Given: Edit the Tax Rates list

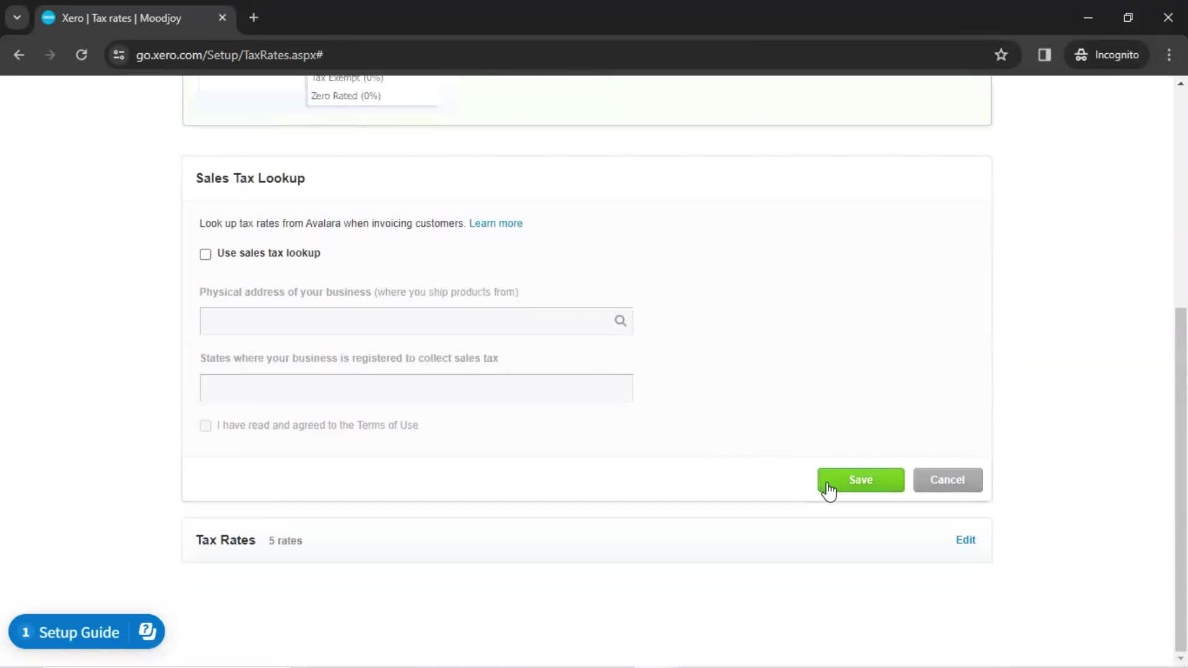Looking at the screenshot, I should (x=965, y=540).
